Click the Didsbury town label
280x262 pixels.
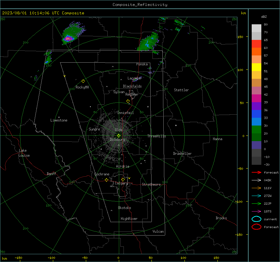click(117, 140)
